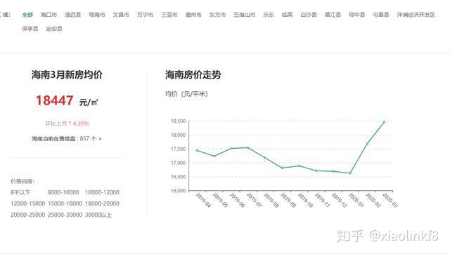Select the 全部 region filter

tap(27, 15)
